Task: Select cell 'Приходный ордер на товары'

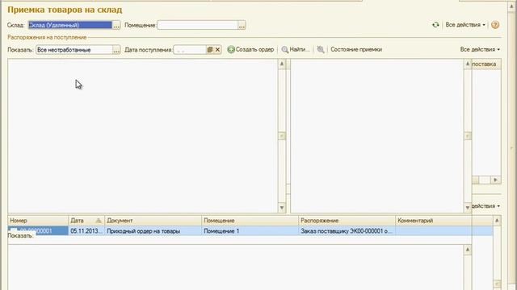Action: click(153, 231)
